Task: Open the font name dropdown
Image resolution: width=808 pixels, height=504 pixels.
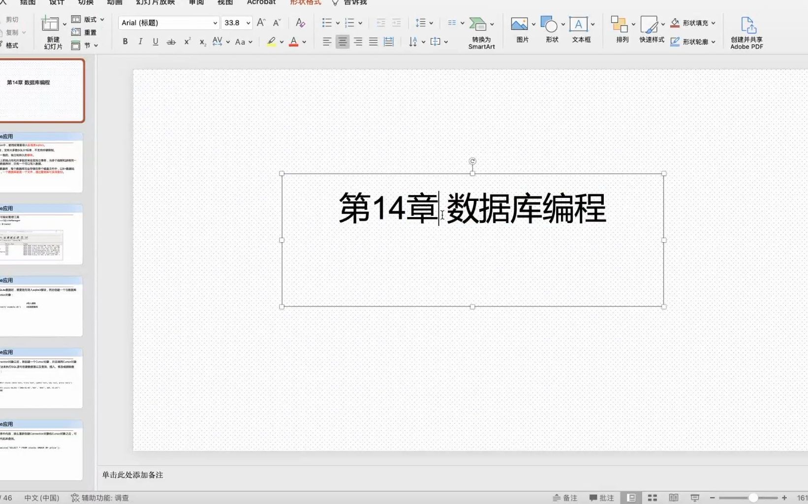Action: click(215, 23)
